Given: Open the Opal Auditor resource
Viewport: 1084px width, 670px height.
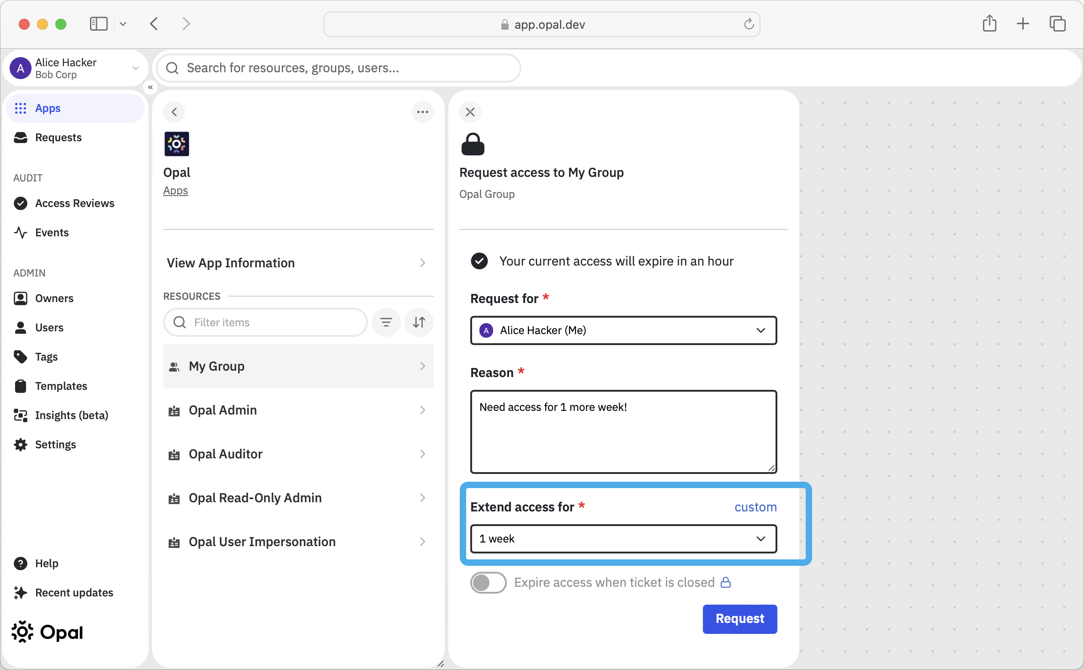Looking at the screenshot, I should (298, 454).
